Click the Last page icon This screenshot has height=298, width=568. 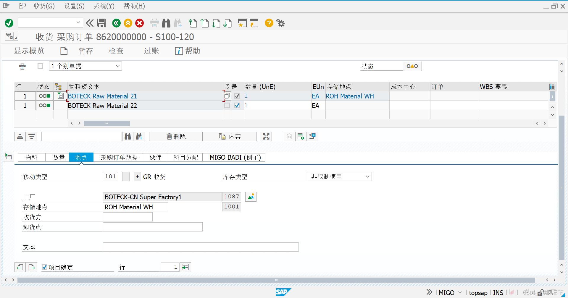coord(227,23)
